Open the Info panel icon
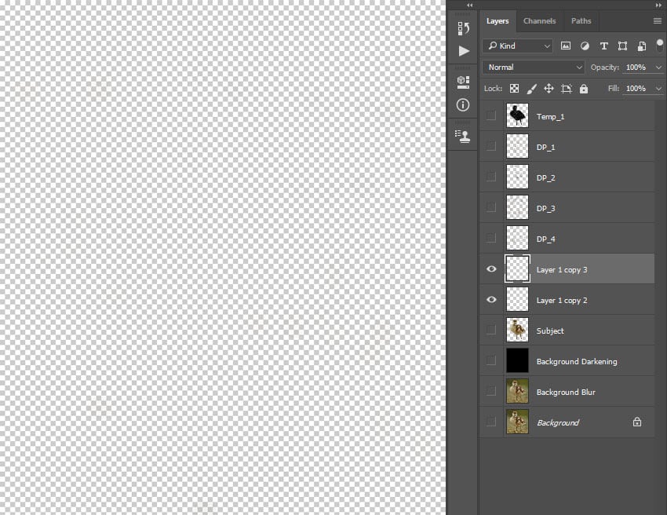Screen dimensions: 667x515 pyautogui.click(x=463, y=104)
